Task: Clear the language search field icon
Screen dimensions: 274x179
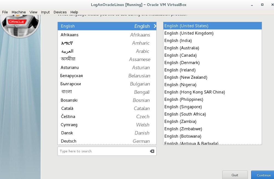Action: (152, 151)
